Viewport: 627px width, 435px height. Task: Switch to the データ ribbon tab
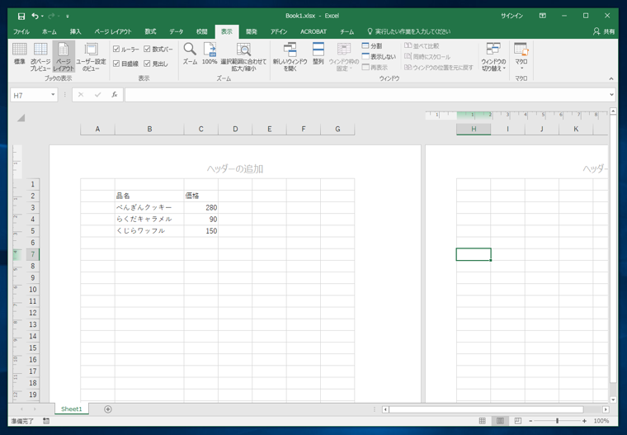tap(177, 31)
